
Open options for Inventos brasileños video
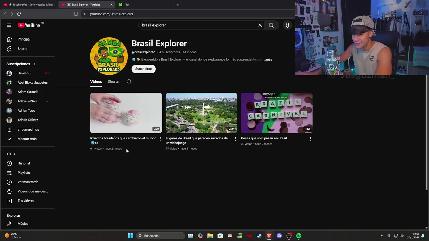tap(160, 139)
